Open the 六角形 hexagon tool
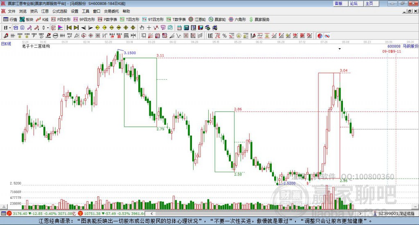Viewport: 419px width, 225px height. 237,20
